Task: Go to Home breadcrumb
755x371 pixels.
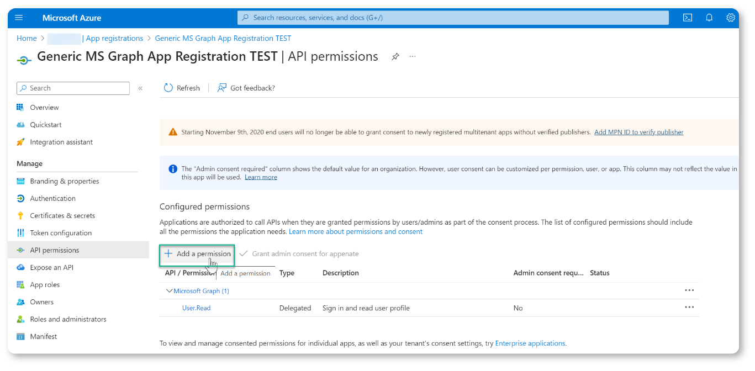Action: tap(27, 38)
